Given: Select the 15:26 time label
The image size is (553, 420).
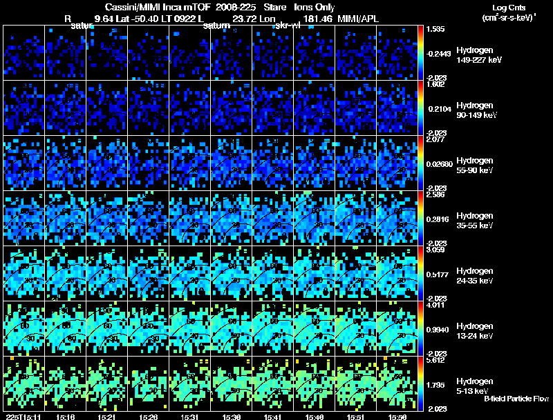Looking at the screenshot, I should click(148, 417).
